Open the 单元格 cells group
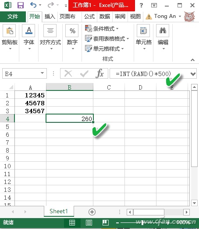The height and width of the screenshot is (229, 199). (x=144, y=37)
